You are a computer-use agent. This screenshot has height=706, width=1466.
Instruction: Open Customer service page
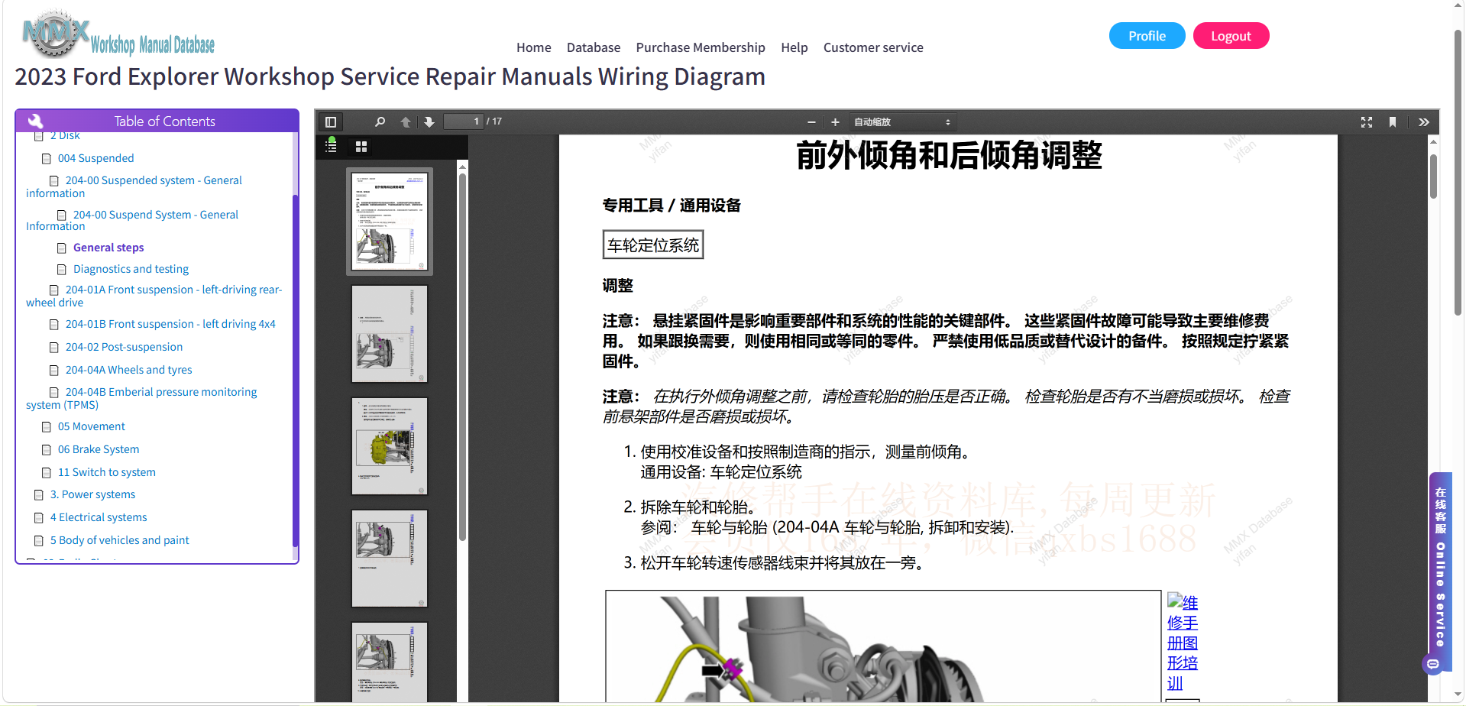[x=873, y=47]
